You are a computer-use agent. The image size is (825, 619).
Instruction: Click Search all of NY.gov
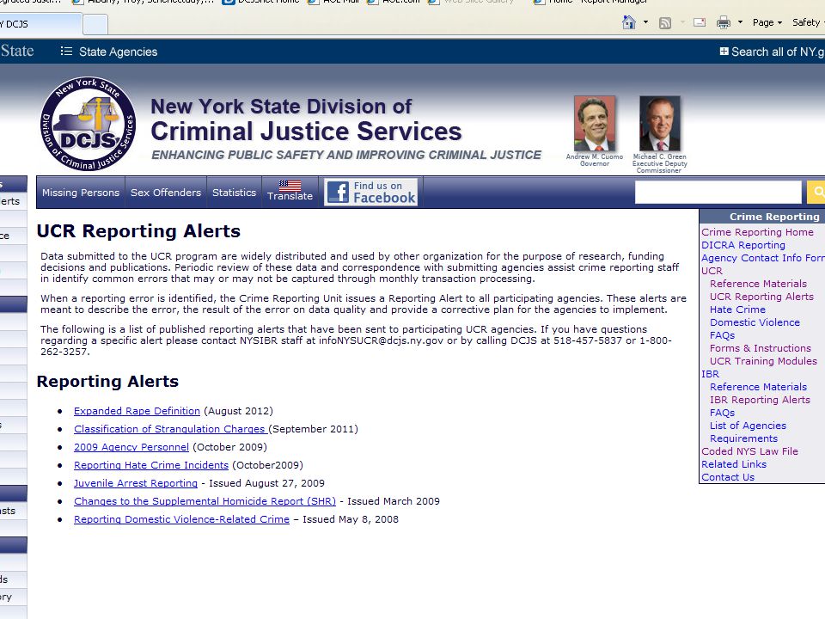[x=772, y=52]
